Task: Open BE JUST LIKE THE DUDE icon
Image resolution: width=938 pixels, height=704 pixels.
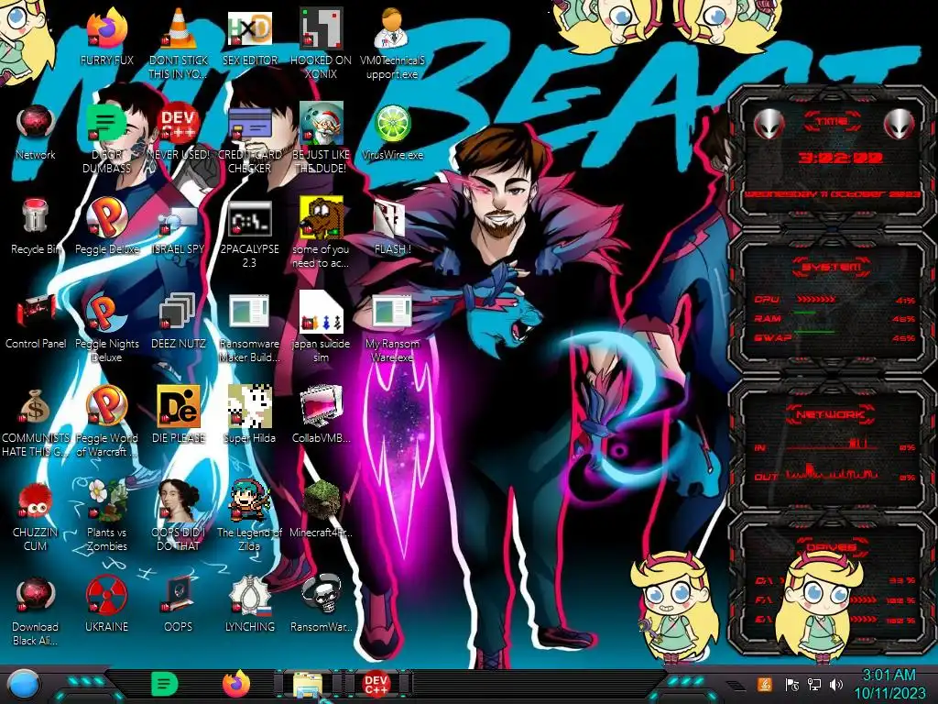Action: 322,125
